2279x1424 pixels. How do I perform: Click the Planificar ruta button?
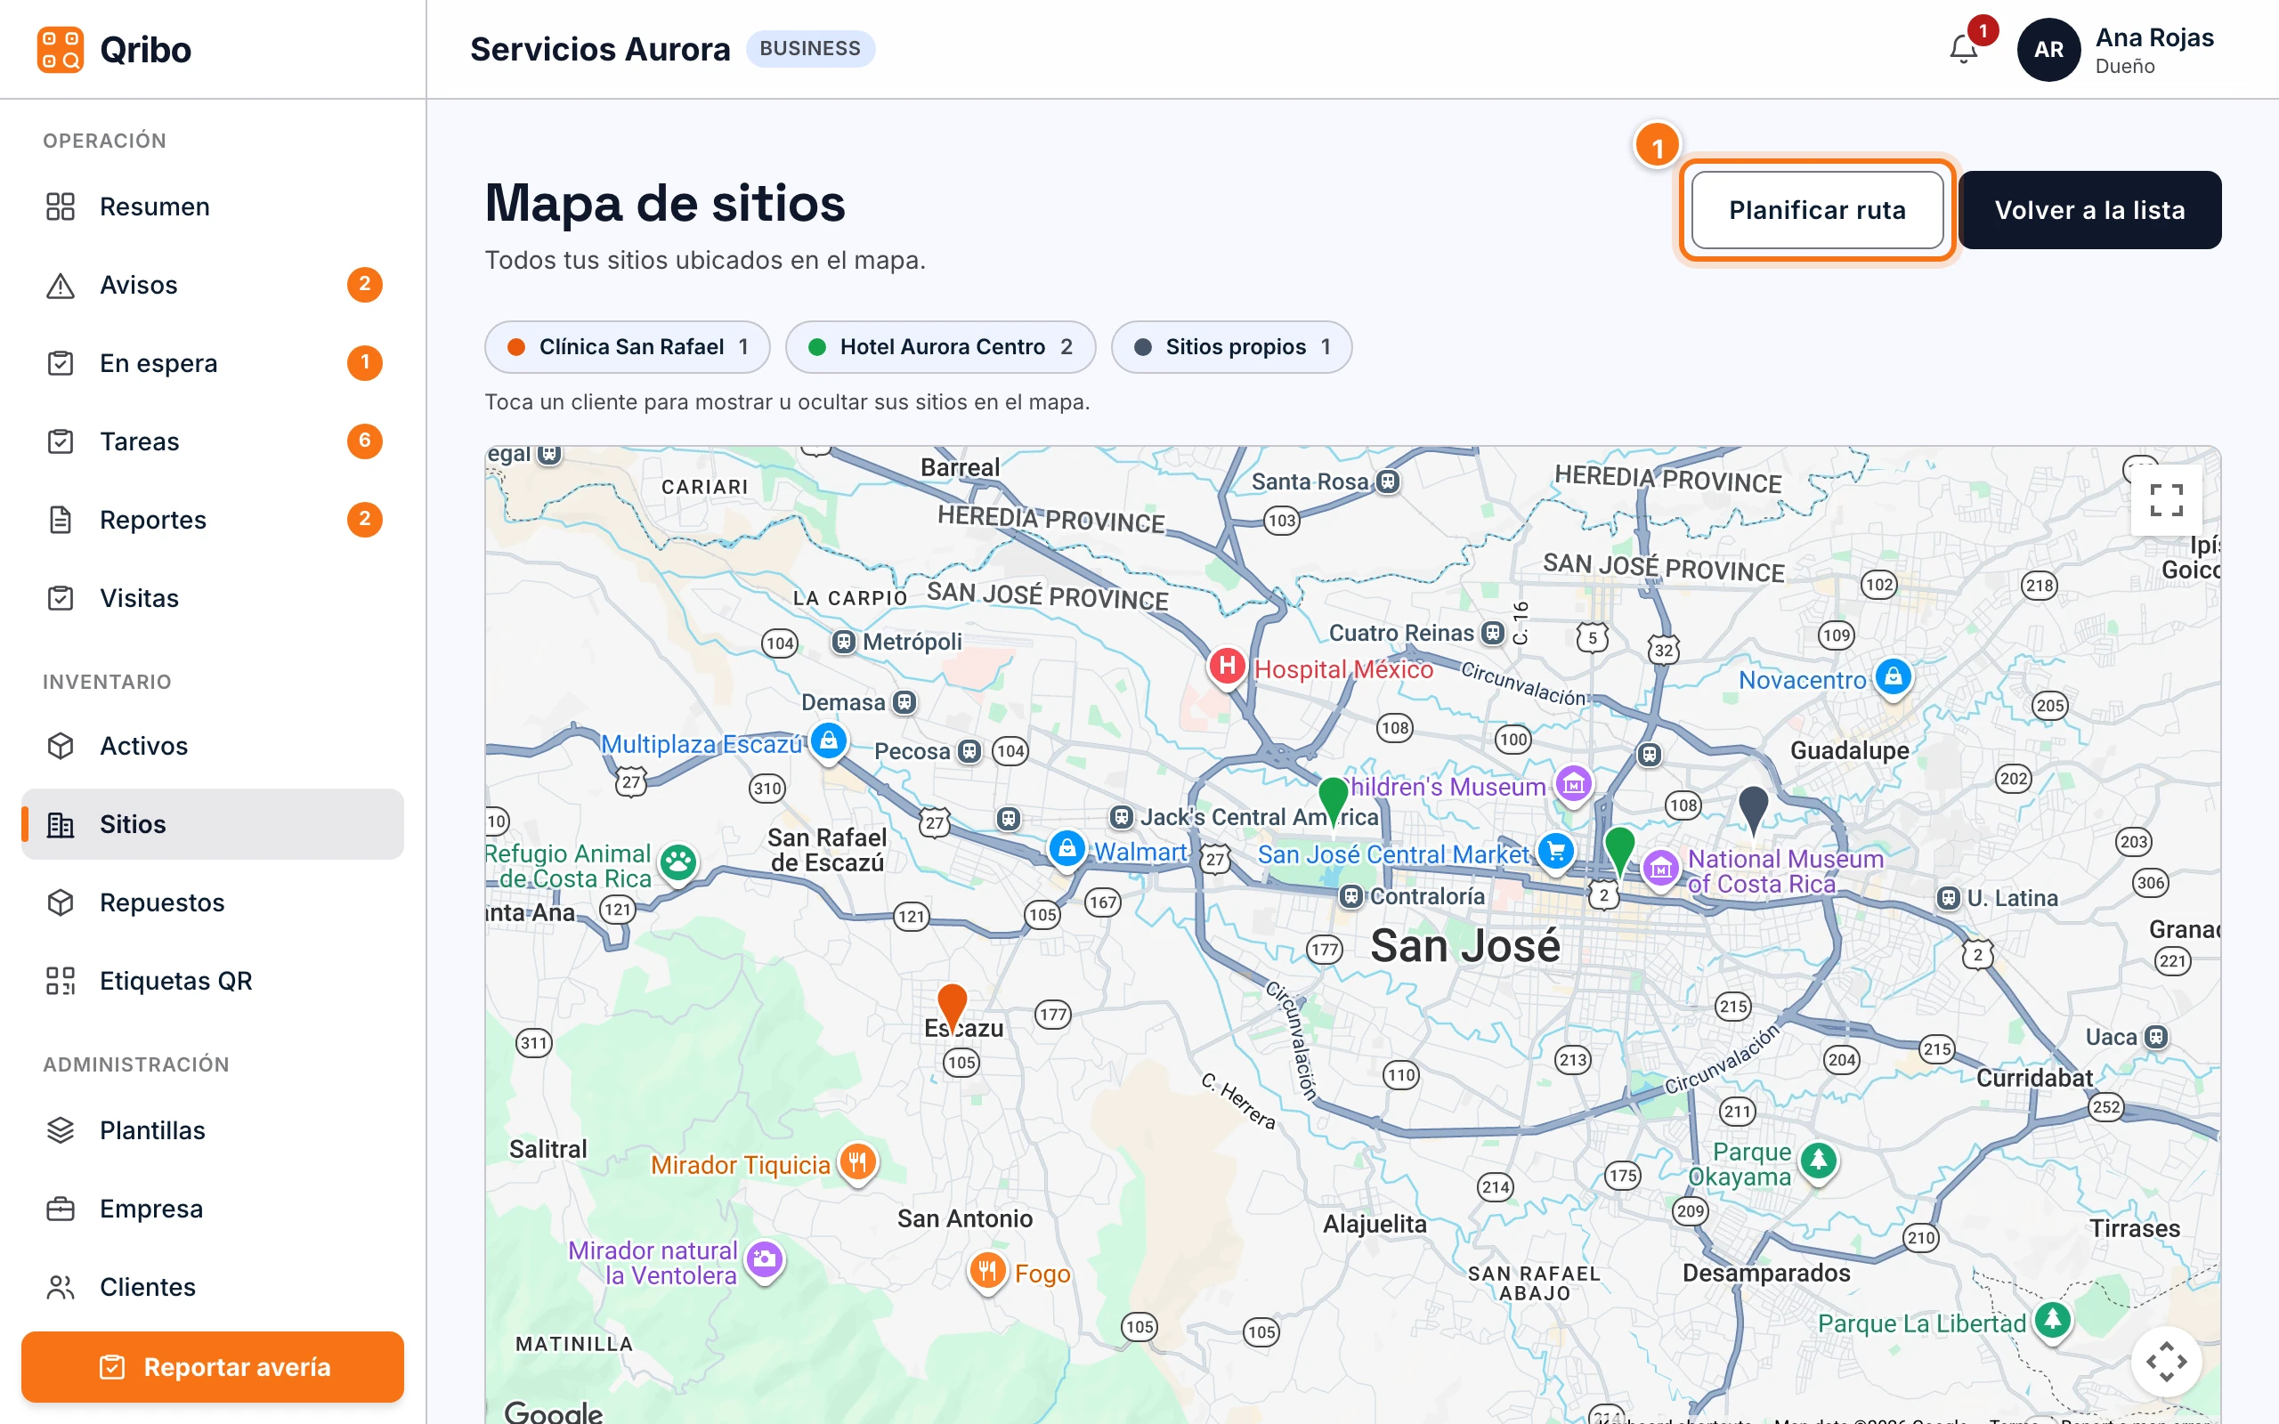pyautogui.click(x=1818, y=210)
